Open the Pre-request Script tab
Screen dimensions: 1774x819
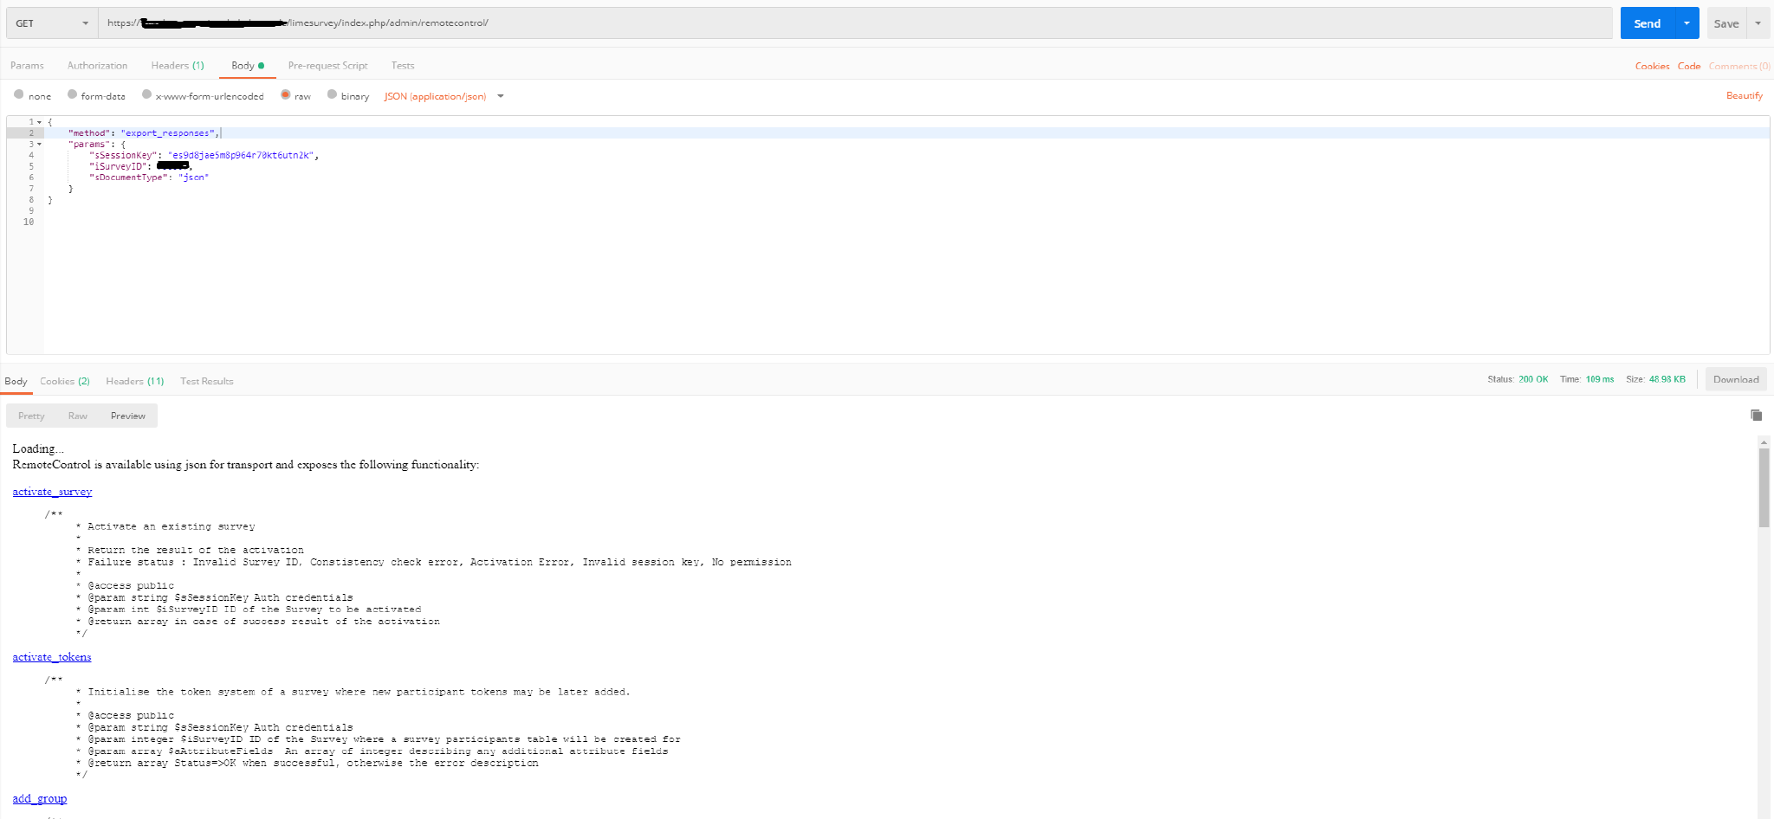coord(327,66)
